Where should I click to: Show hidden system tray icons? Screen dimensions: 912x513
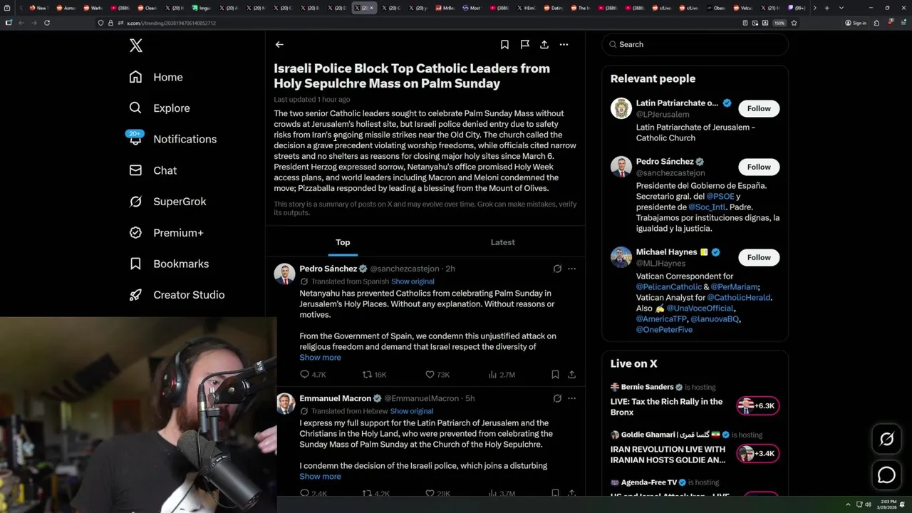tap(848, 504)
